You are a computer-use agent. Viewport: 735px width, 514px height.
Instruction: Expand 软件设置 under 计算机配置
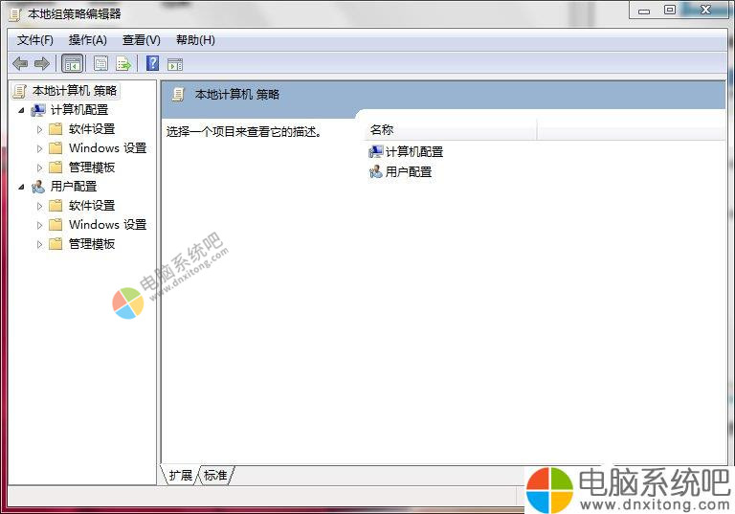pyautogui.click(x=40, y=129)
